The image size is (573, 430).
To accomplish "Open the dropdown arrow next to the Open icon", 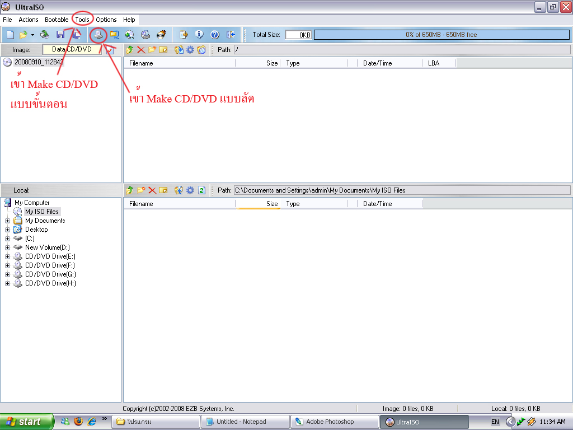I will pyautogui.click(x=32, y=35).
